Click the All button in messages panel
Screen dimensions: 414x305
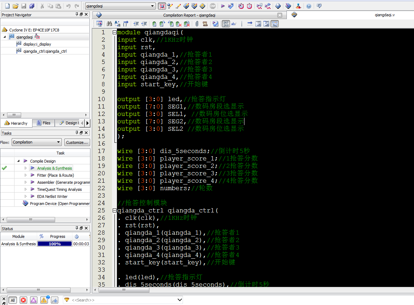(x=13, y=300)
